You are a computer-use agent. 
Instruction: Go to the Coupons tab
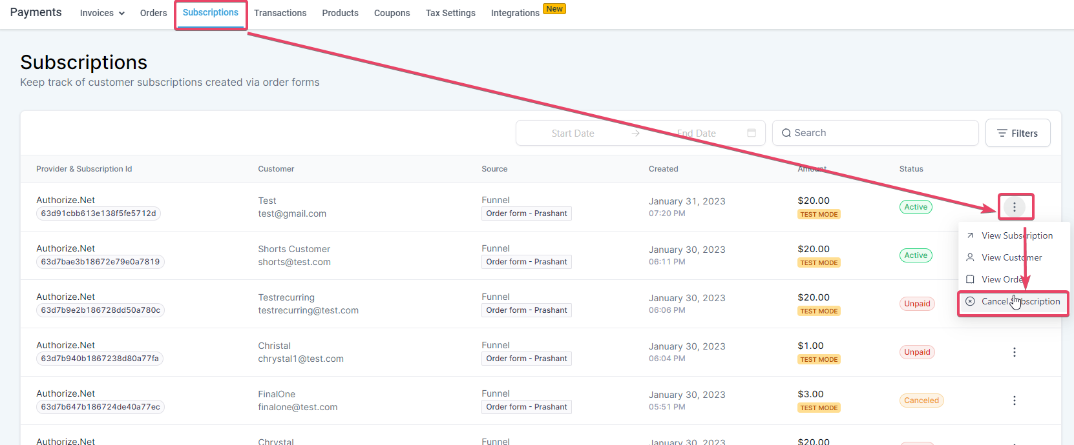point(392,13)
